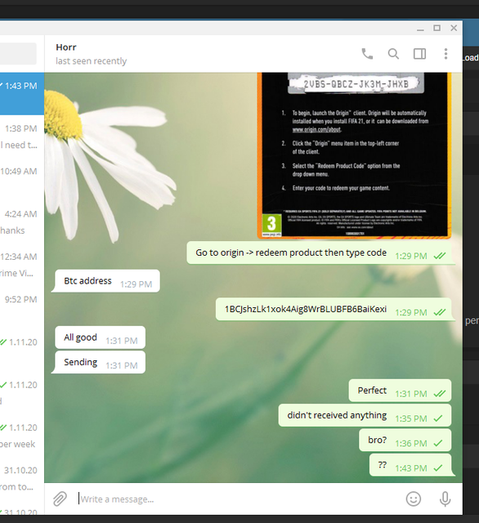
Task: Select the message 'Go to origin -> redeem product then type code'
Action: coord(320,253)
